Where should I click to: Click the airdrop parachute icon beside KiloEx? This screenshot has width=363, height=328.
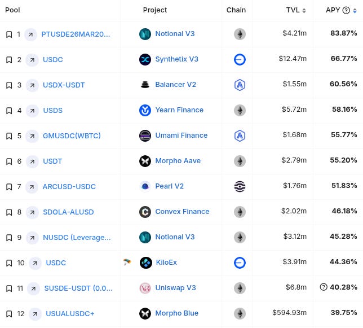(x=127, y=262)
